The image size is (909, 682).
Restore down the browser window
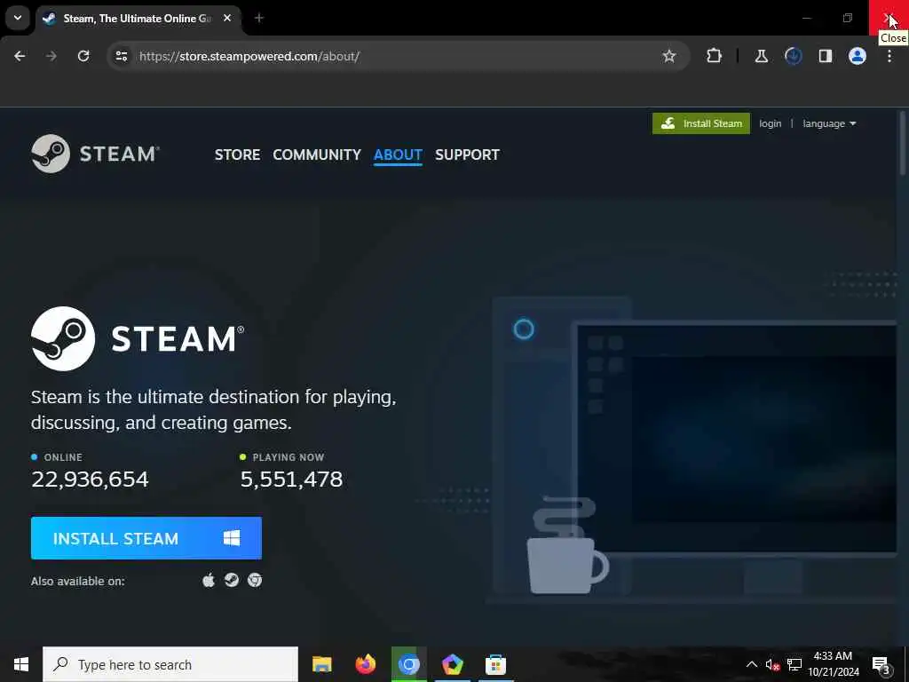(x=848, y=18)
